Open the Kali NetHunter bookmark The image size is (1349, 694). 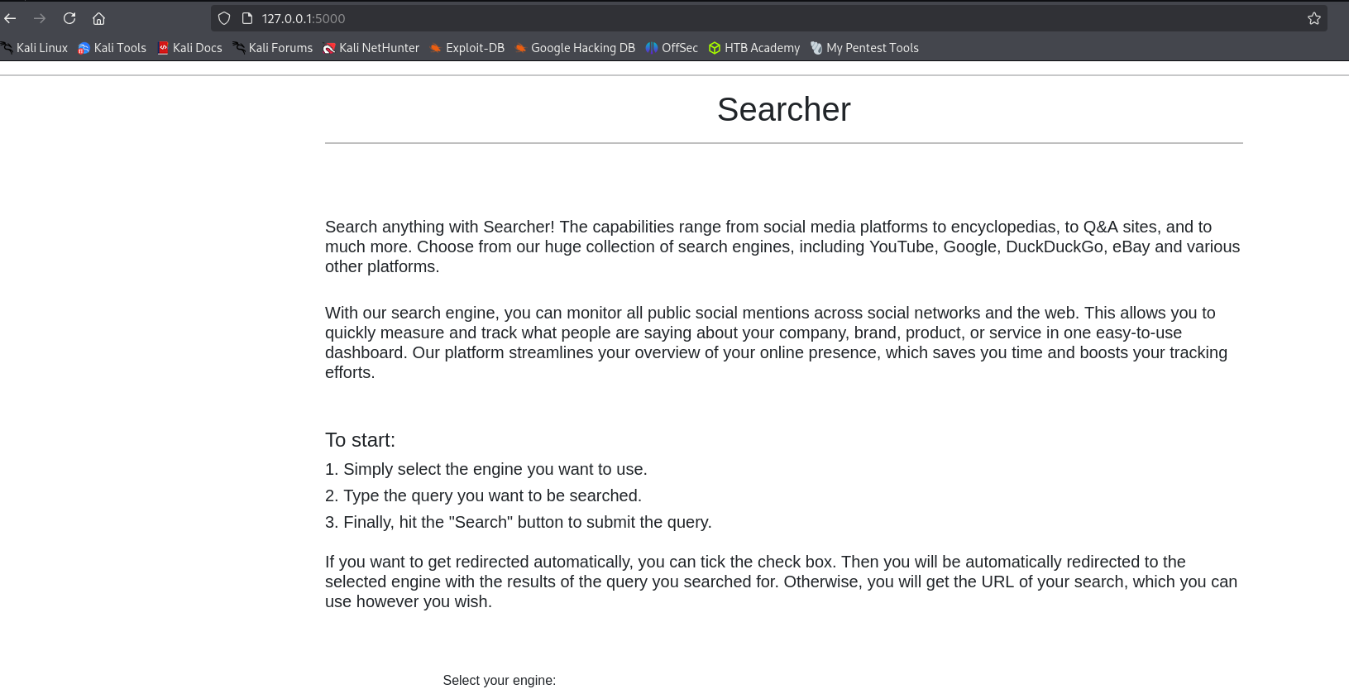pos(371,48)
